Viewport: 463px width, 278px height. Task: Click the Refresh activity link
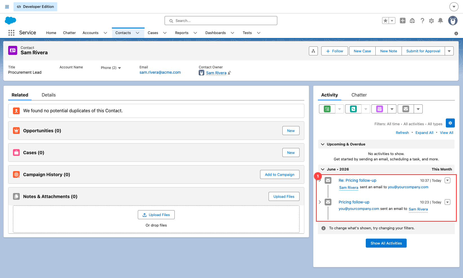(x=402, y=133)
